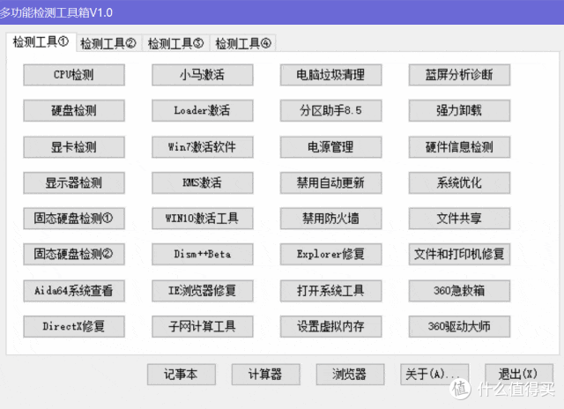Open 显卡检测 tool
564x409 pixels.
pos(74,147)
